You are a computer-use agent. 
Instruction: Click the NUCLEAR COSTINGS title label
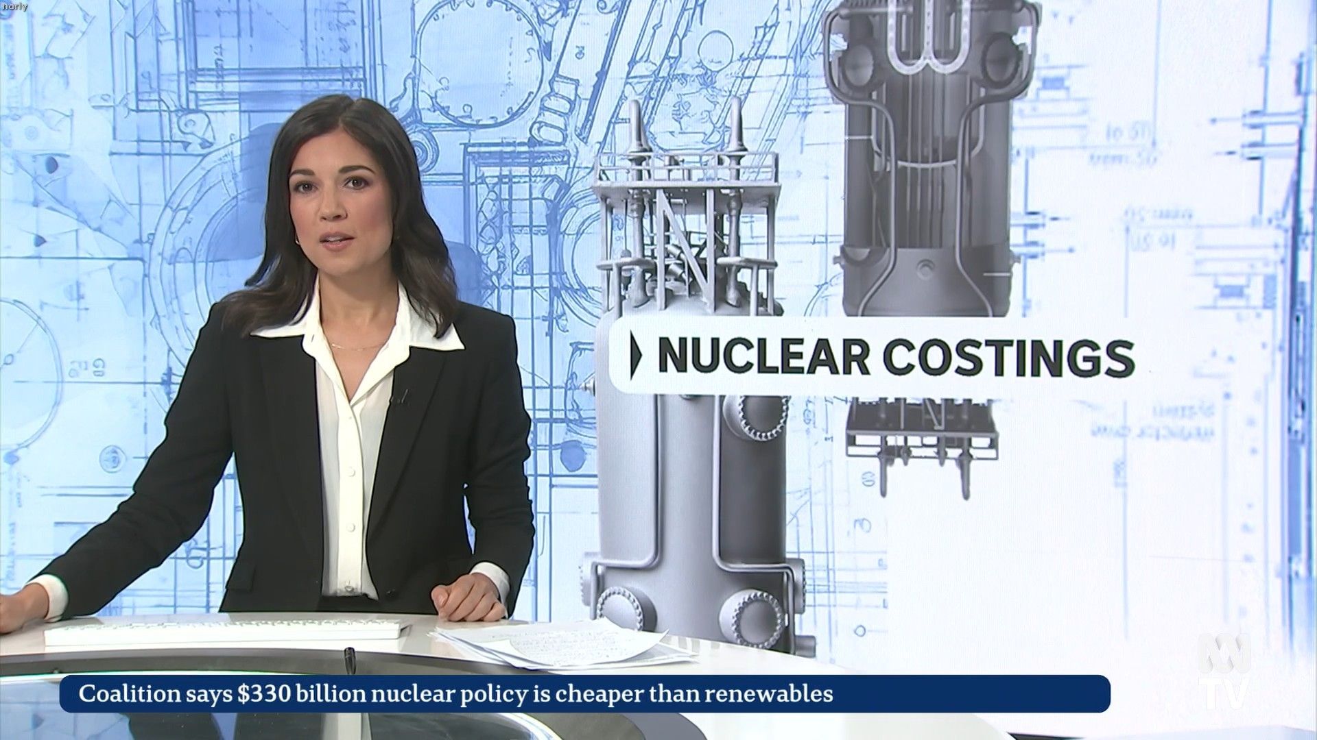point(895,356)
